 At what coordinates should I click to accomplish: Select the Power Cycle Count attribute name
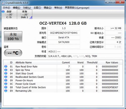coord(25,84)
